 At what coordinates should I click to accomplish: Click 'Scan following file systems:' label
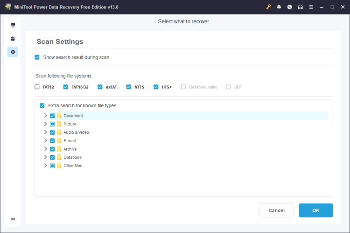coord(64,76)
